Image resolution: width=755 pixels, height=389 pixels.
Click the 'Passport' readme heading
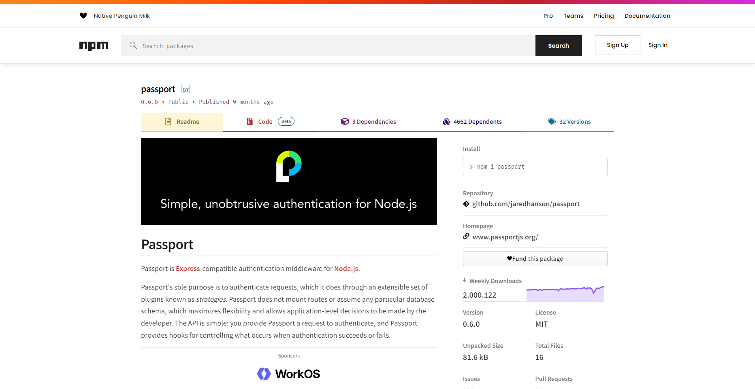[167, 245]
